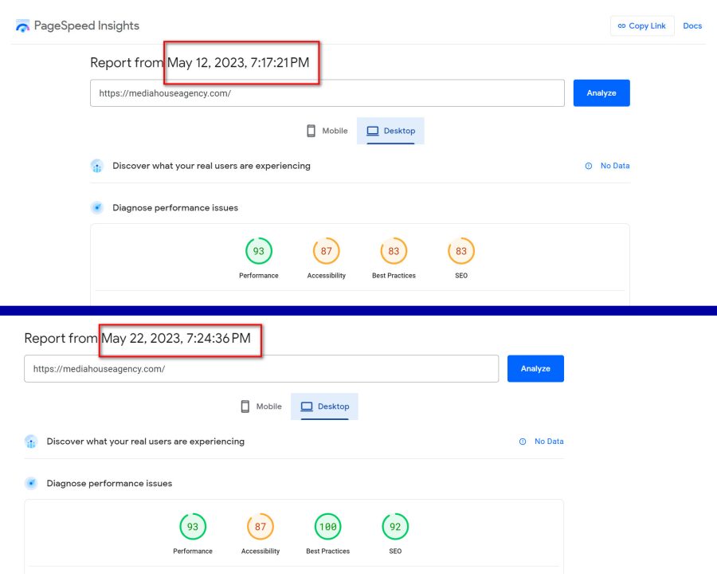The height and width of the screenshot is (585, 717).
Task: Click the SEO 92 gauge
Action: 395,527
